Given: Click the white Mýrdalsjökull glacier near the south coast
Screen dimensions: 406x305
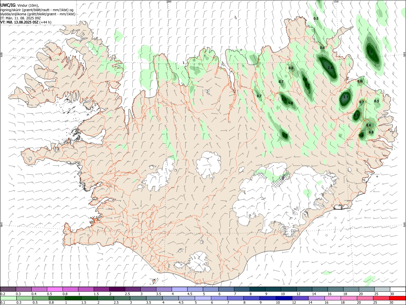Looking at the screenshot, I should [199, 262].
